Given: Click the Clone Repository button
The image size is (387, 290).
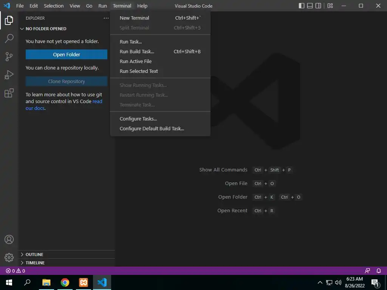Looking at the screenshot, I should pyautogui.click(x=67, y=82).
